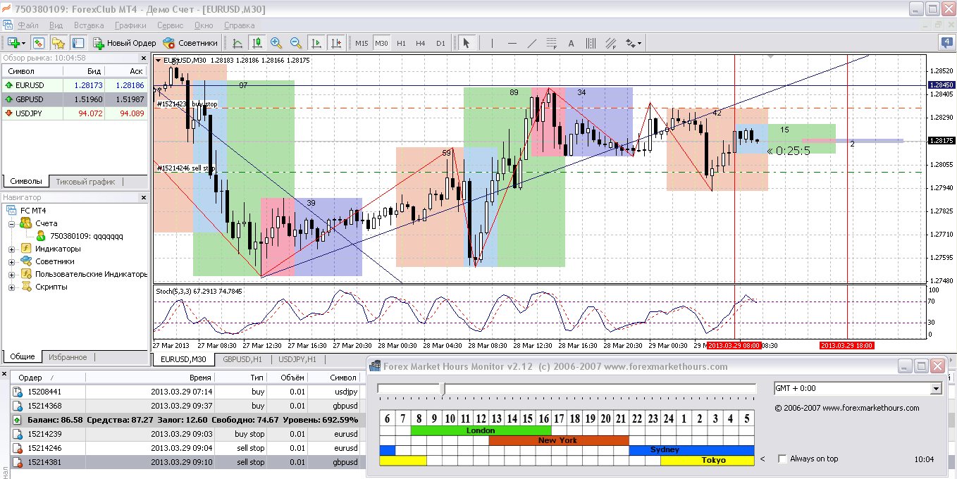
Task: Click the brown New York session bar
Action: [x=558, y=440]
